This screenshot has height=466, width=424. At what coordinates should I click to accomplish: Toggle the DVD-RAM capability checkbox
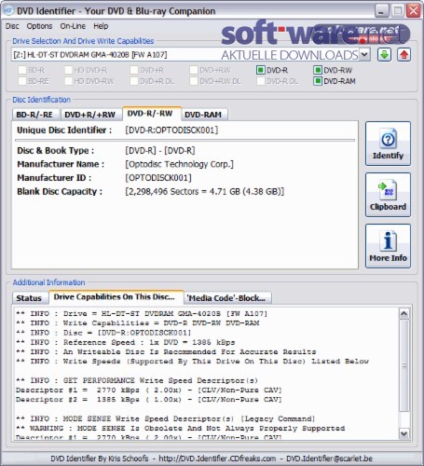[x=318, y=81]
